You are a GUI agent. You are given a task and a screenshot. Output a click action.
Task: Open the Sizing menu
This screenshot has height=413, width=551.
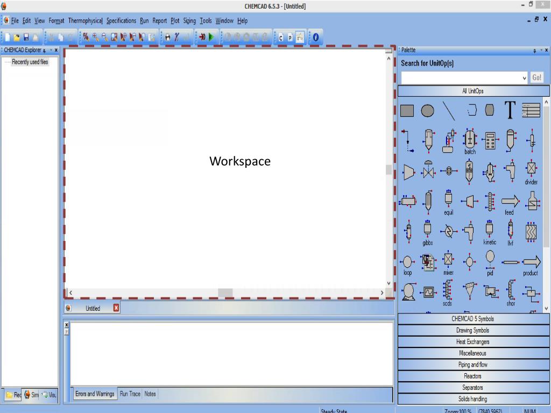pyautogui.click(x=189, y=21)
